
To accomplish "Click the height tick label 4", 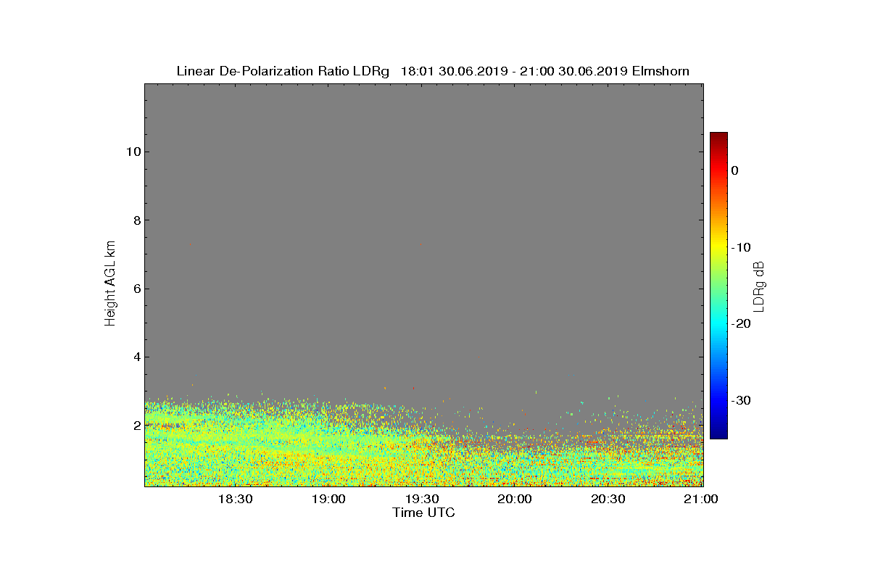I will pos(136,357).
